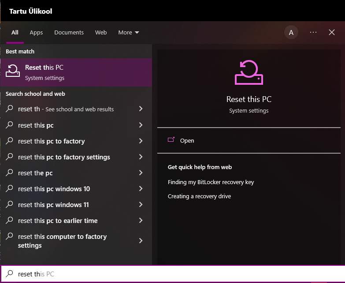Select 'reset this pc to earlier time'

tap(76, 220)
